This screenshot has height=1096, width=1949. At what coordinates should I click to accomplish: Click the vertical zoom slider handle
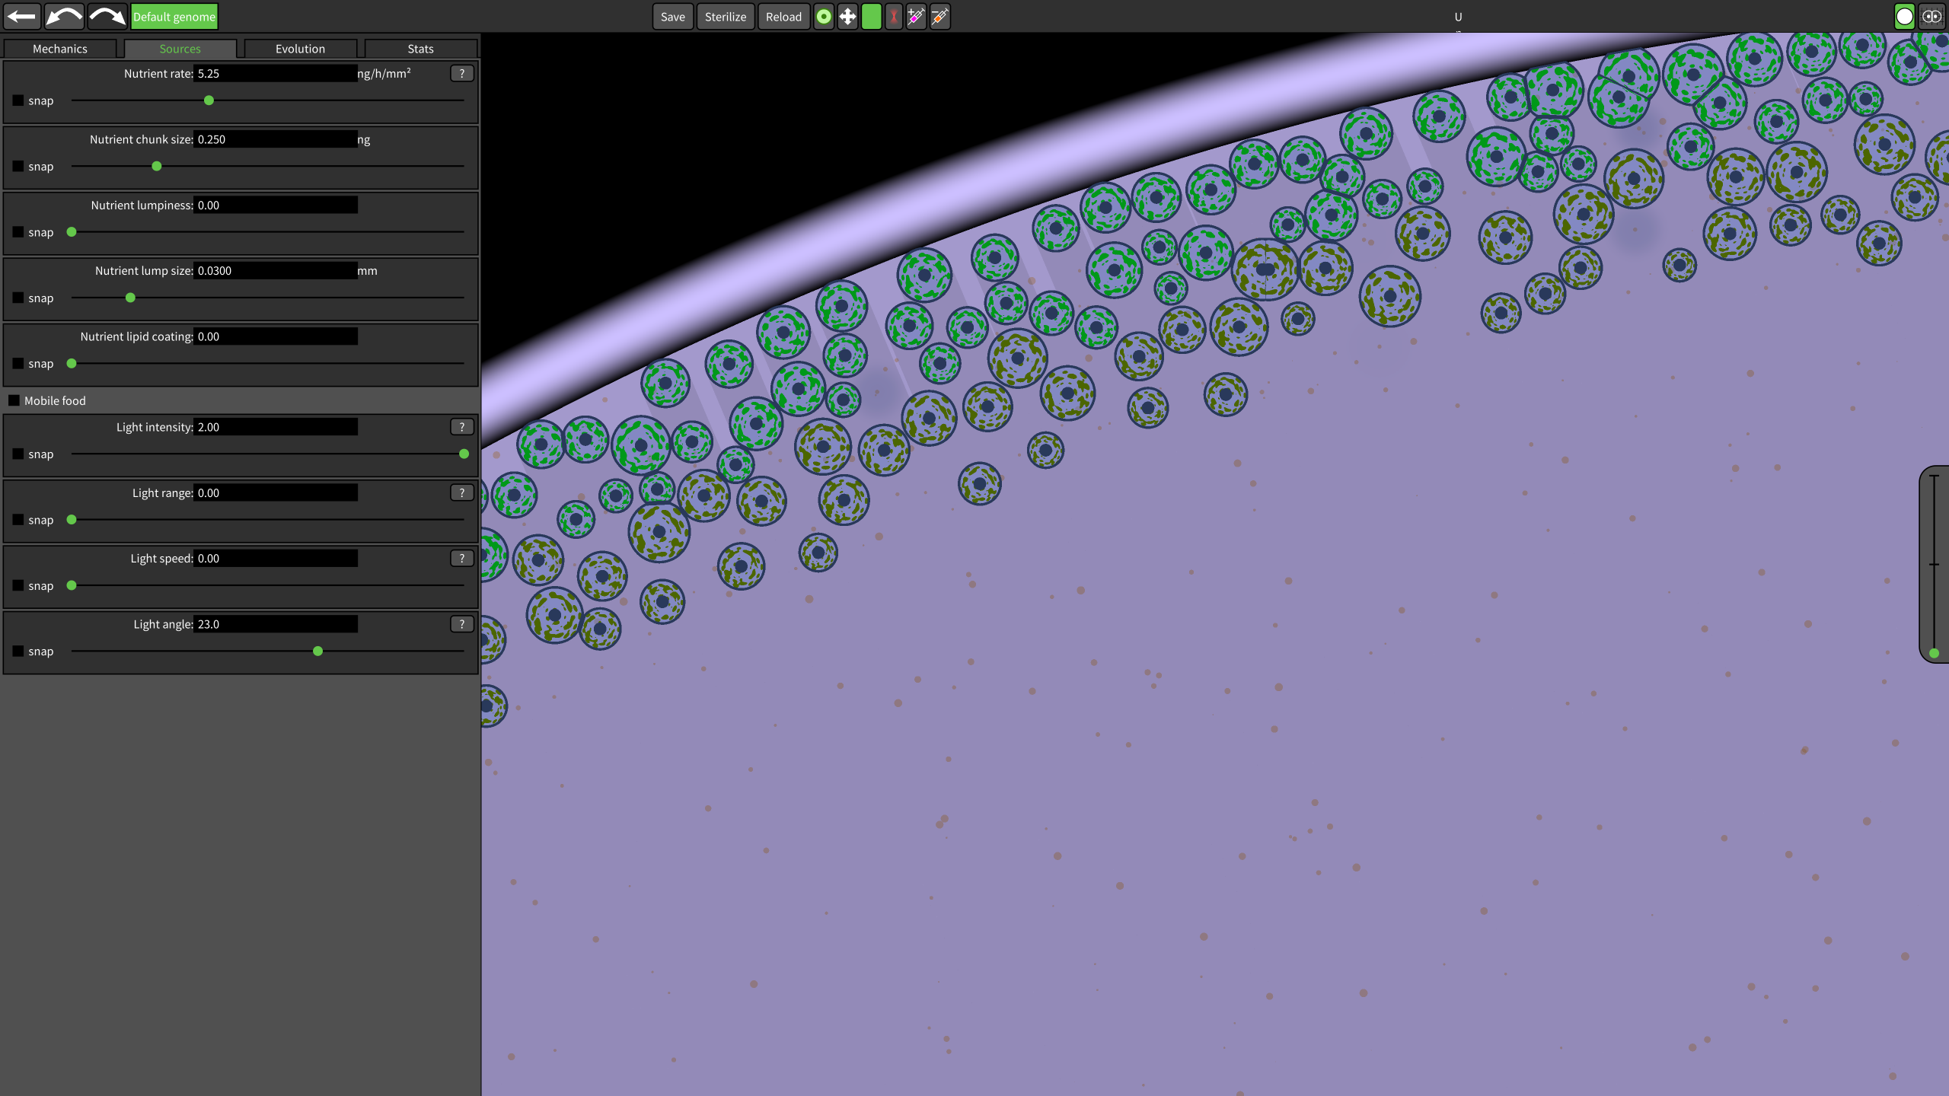tap(1934, 653)
